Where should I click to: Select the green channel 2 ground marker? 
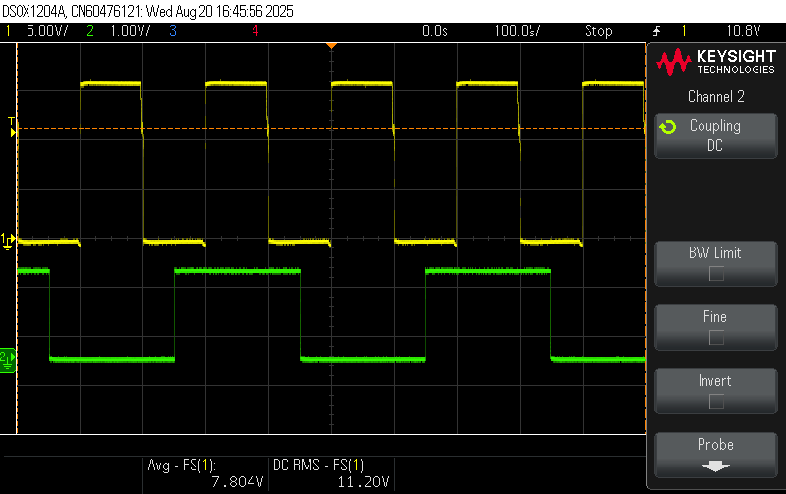pyautogui.click(x=8, y=359)
